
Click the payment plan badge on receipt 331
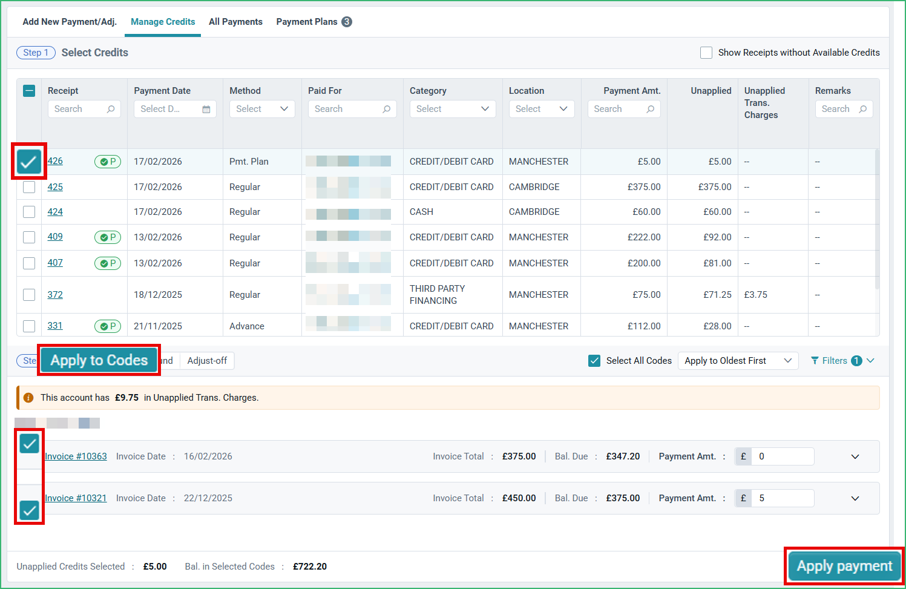(108, 326)
